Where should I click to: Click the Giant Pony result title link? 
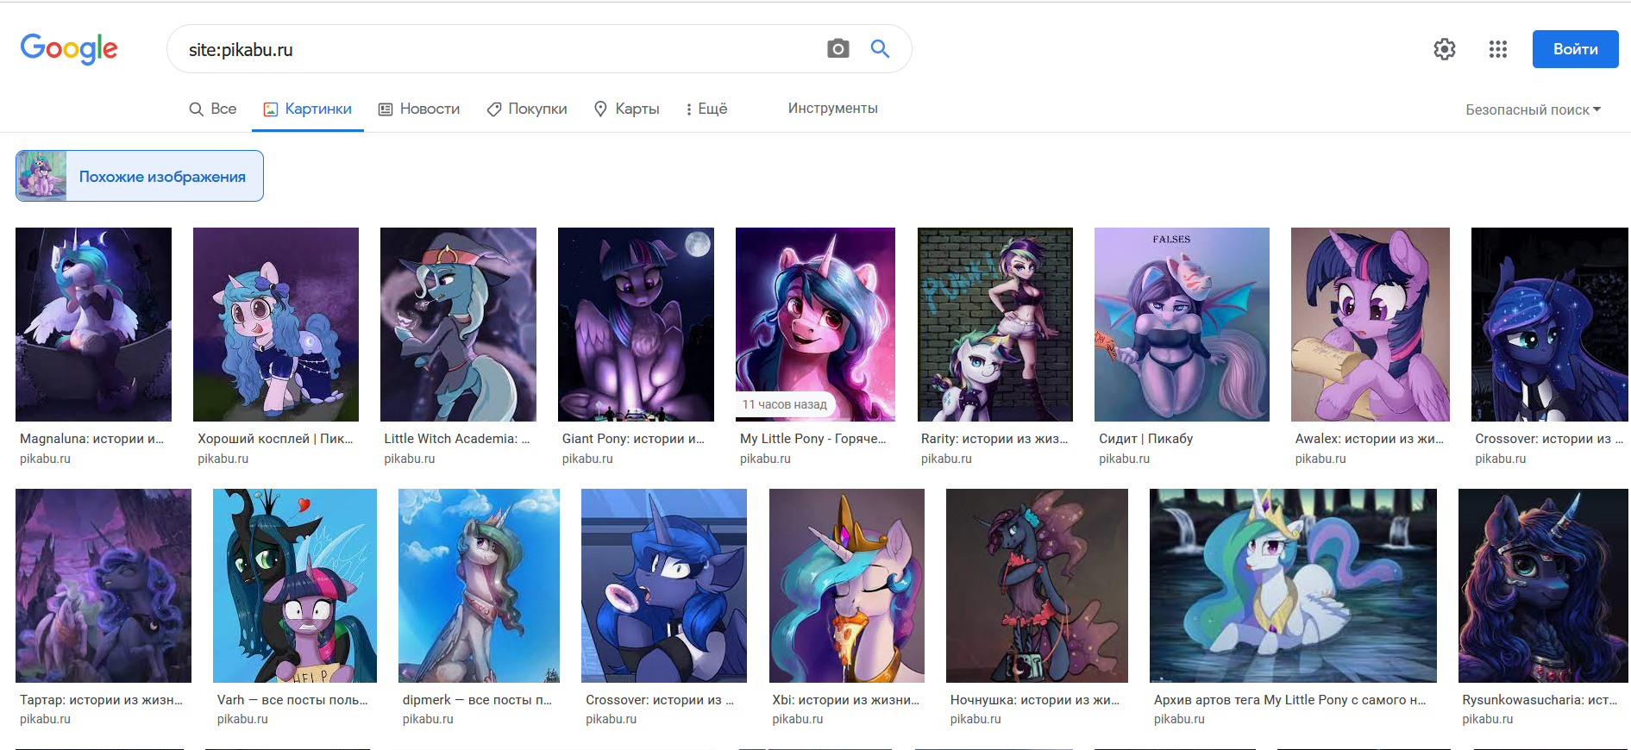click(633, 439)
